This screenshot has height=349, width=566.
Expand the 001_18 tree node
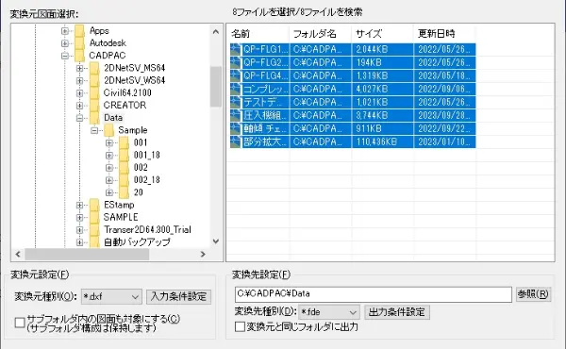tap(109, 156)
